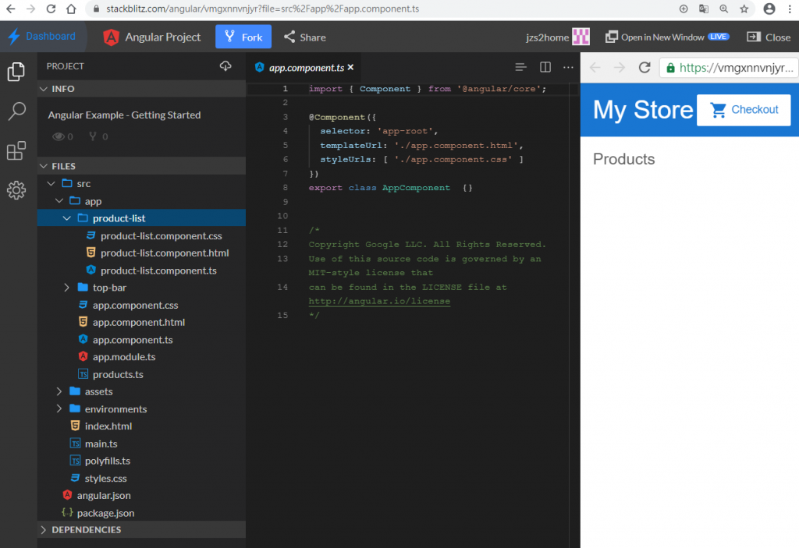799x548 pixels.
Task: Open the Search icon in sidebar
Action: coord(16,111)
